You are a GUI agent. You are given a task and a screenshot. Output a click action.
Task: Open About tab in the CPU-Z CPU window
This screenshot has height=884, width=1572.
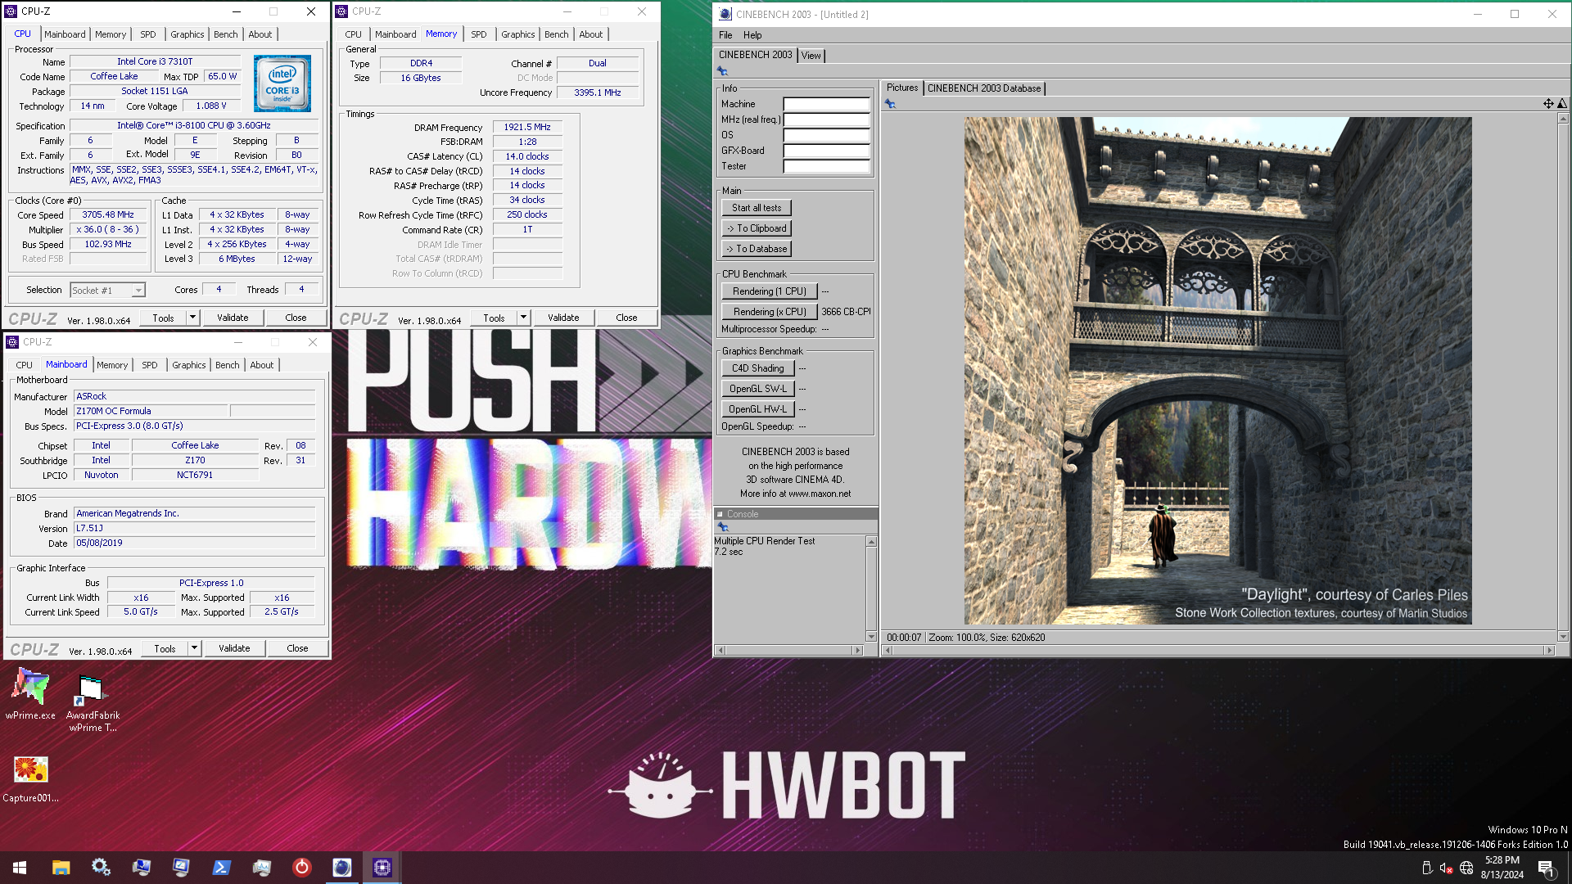pos(260,34)
